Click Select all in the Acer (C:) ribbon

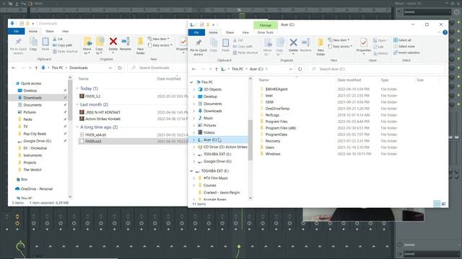(403, 40)
